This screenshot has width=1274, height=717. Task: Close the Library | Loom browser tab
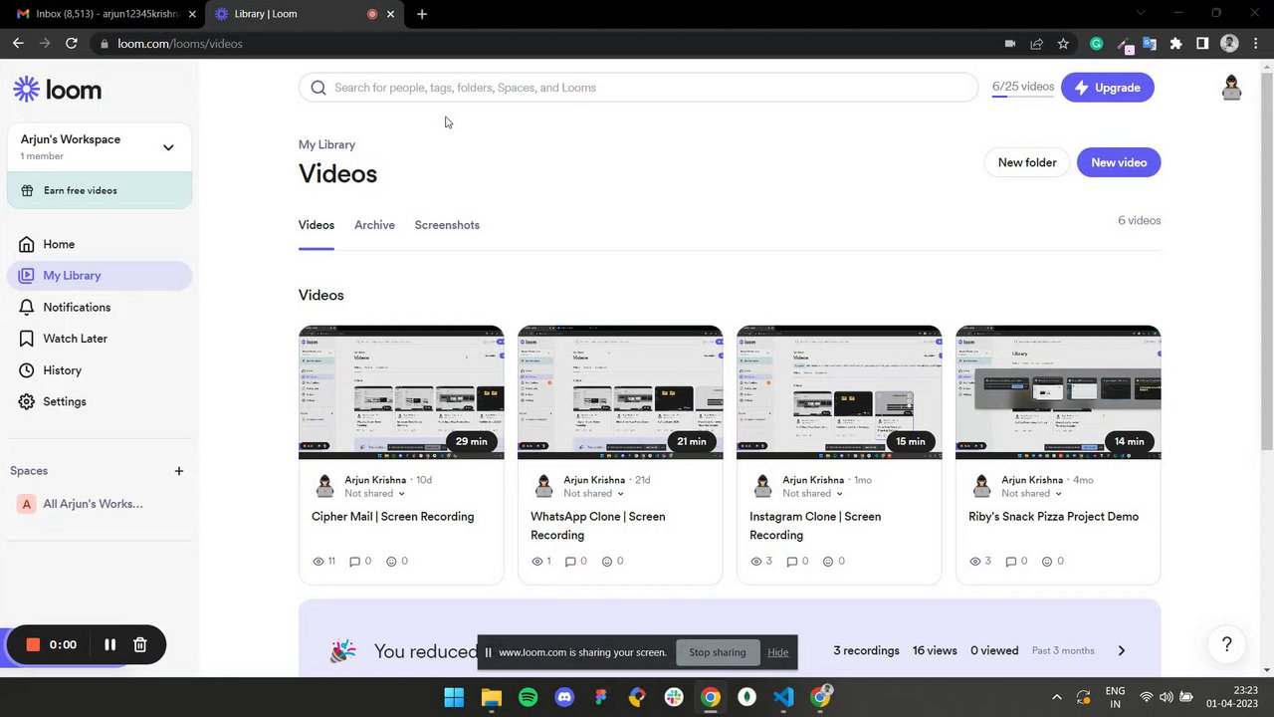pos(390,14)
